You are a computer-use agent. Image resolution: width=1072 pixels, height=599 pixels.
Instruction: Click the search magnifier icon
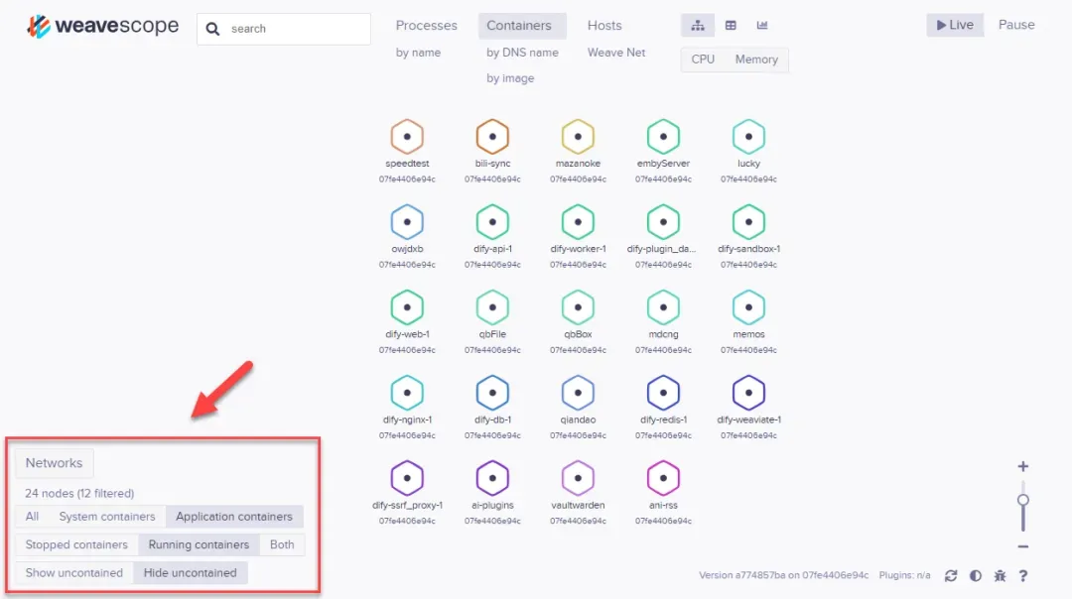pos(212,29)
